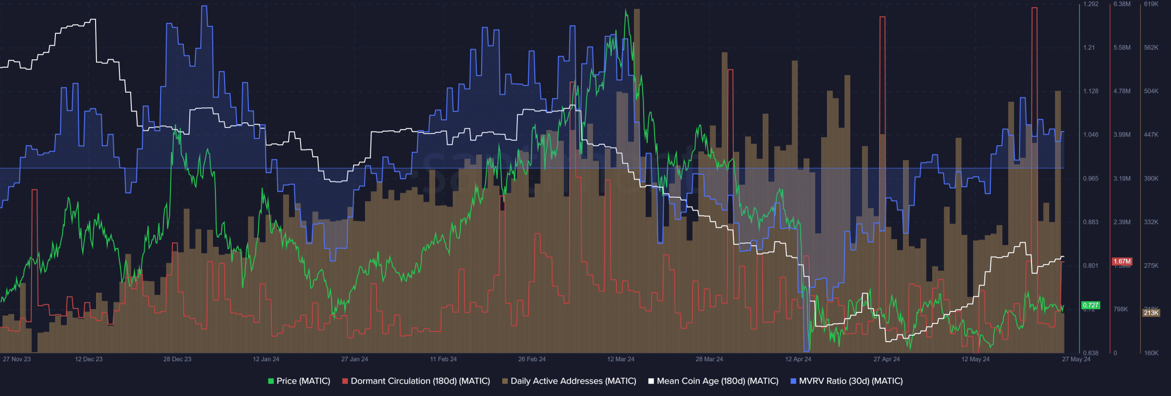This screenshot has width=1171, height=396.
Task: Click the 332K addresses axis value
Action: (1151, 222)
